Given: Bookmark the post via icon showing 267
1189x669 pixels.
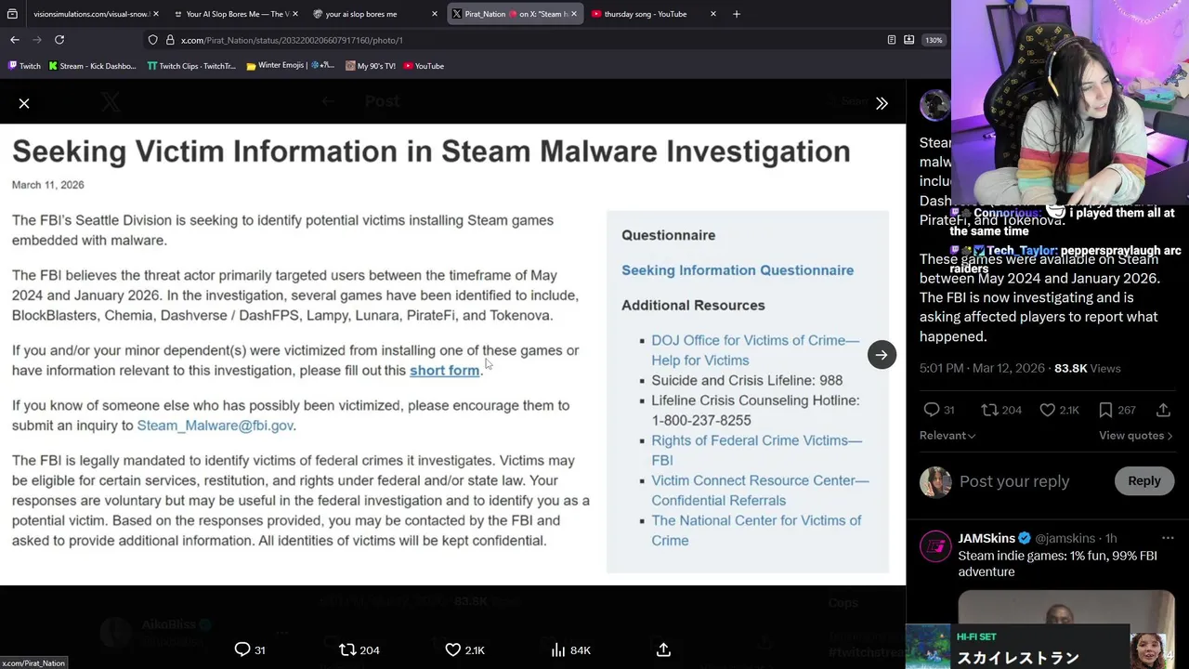Looking at the screenshot, I should click(1105, 410).
